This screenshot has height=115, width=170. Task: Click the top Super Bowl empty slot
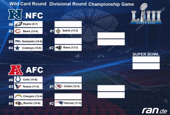(x=146, y=59)
